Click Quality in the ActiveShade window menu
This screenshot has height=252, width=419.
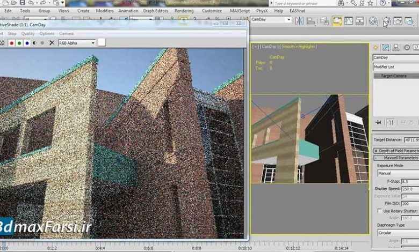pyautogui.click(x=28, y=33)
